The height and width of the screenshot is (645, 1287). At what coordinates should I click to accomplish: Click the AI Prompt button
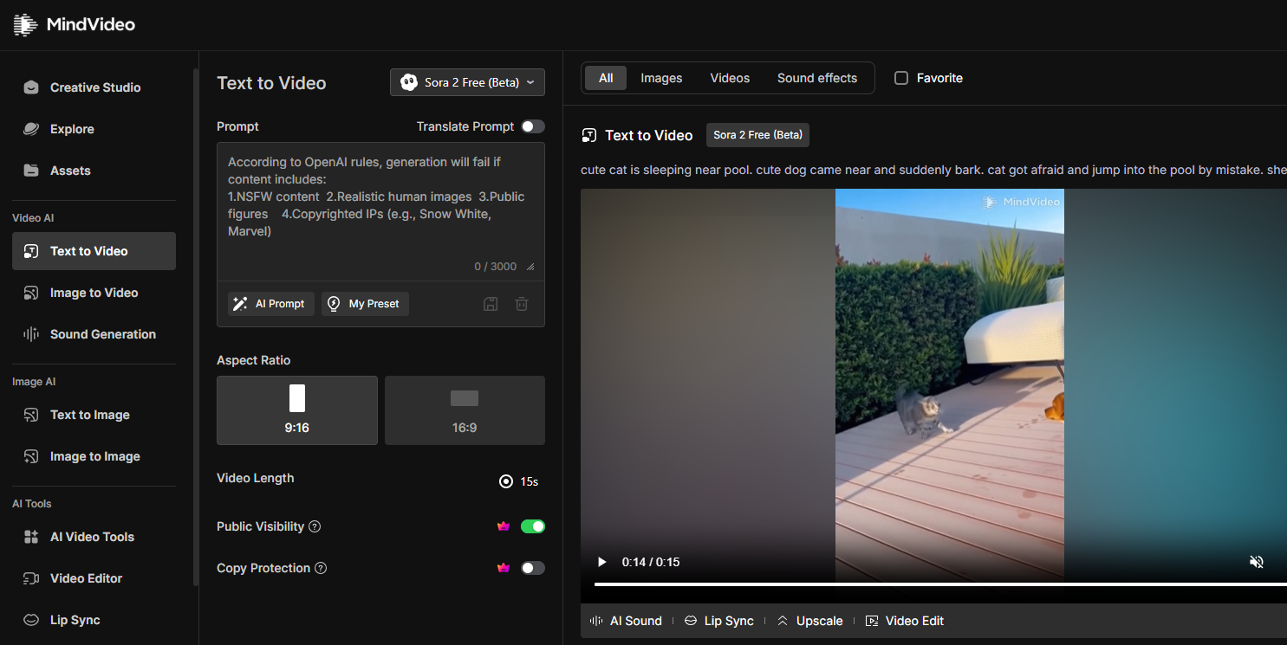click(x=271, y=304)
